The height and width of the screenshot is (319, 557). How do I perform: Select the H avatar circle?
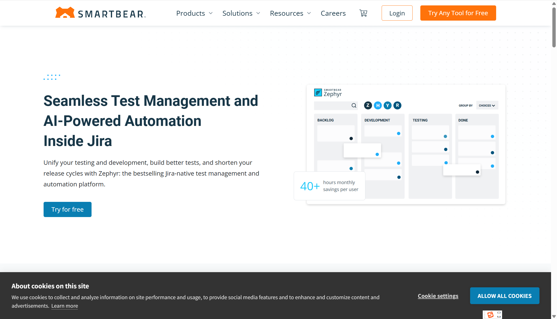[378, 105]
